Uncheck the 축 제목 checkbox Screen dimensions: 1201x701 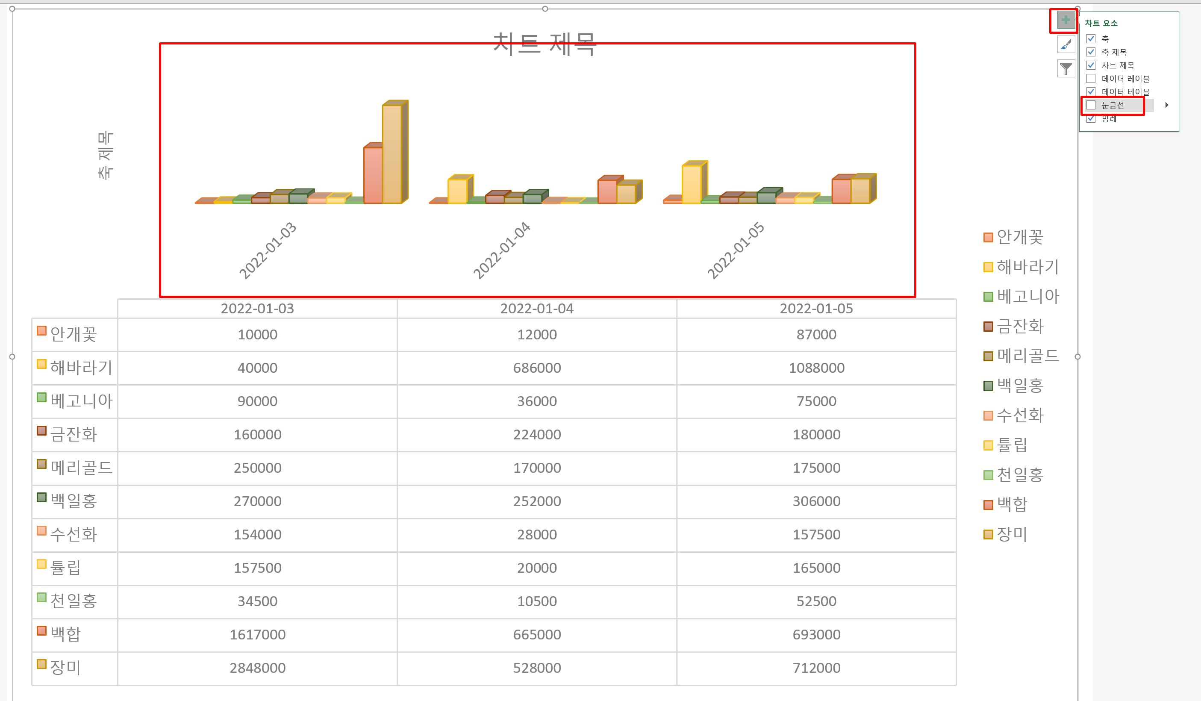[1091, 52]
